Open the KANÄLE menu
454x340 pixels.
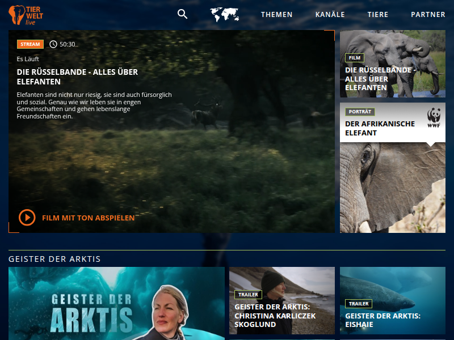click(330, 15)
